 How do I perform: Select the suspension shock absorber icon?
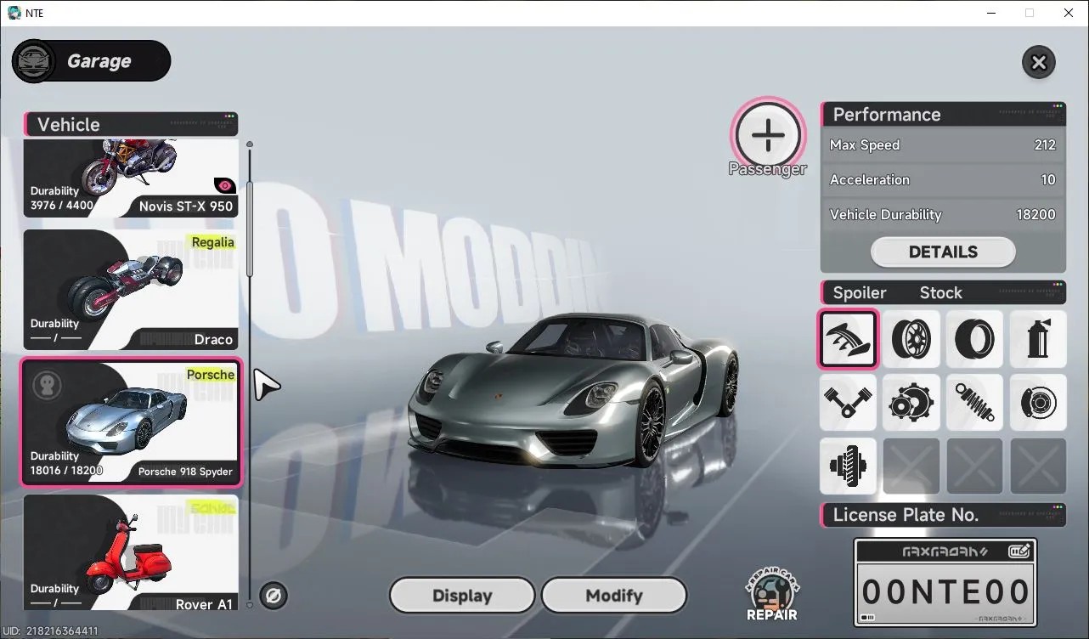[974, 402]
